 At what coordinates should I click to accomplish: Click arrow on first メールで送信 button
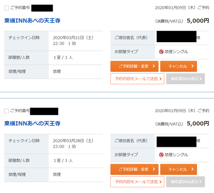[160, 79]
